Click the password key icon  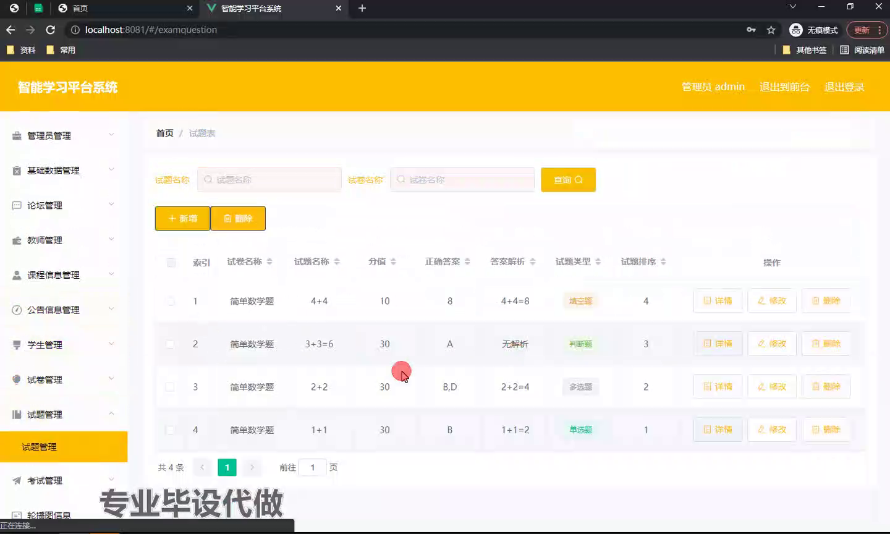coord(751,30)
